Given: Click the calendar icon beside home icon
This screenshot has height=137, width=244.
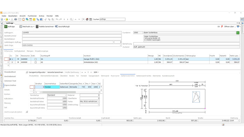Looking at the screenshot, I should point(91,19).
